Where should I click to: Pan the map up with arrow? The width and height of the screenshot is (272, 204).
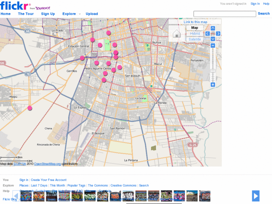pos(213,28)
